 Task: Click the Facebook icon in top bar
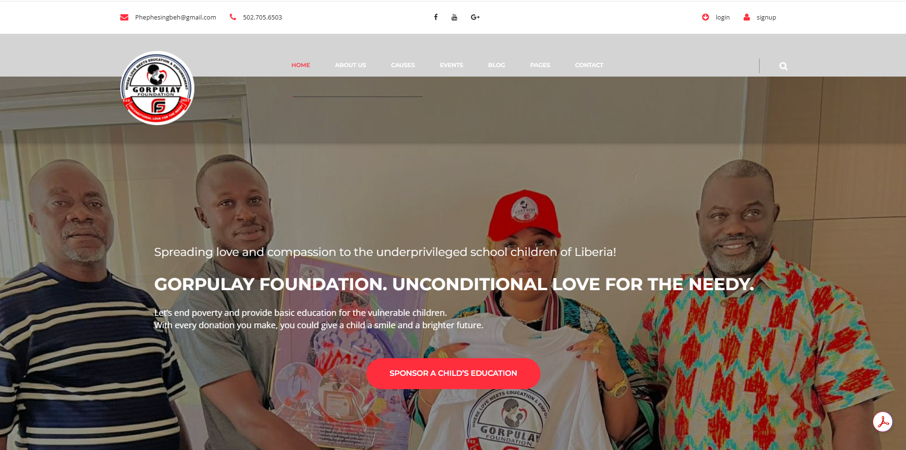point(435,17)
